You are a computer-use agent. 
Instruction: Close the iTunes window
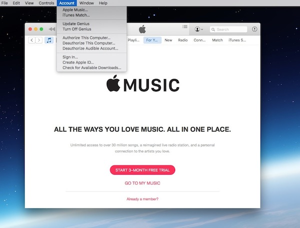tap(30, 29)
